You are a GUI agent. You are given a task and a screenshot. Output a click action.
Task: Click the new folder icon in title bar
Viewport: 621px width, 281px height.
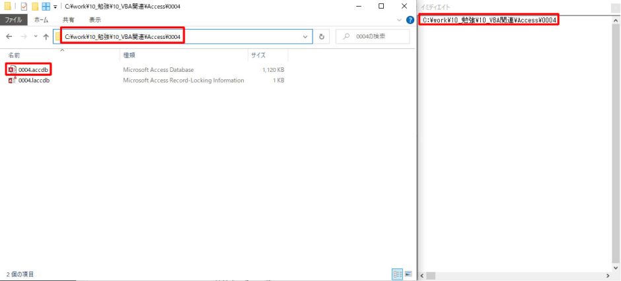coord(34,7)
